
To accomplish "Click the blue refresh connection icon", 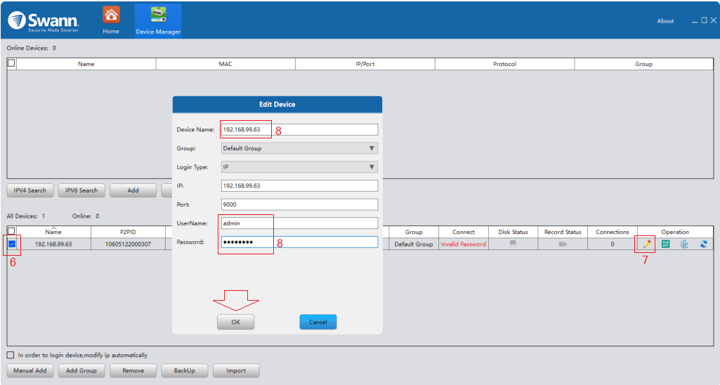I will pos(703,244).
